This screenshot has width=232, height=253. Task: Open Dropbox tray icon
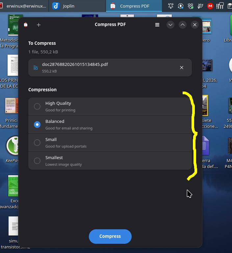[x=191, y=6]
